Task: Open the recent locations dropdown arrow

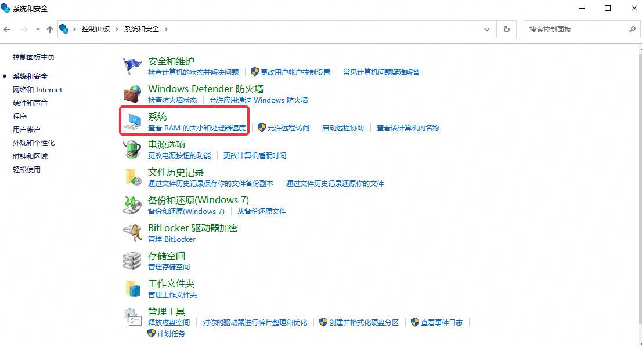Action: coord(38,30)
